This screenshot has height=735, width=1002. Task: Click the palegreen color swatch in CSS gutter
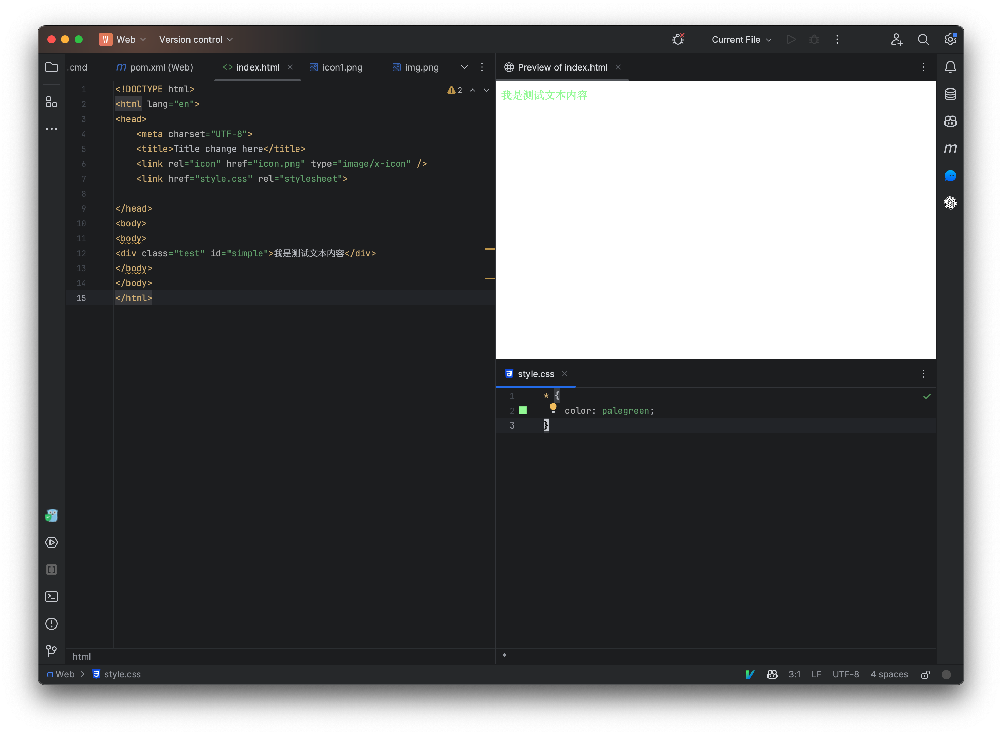[x=523, y=410]
